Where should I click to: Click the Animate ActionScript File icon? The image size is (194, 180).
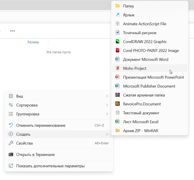pyautogui.click(x=117, y=24)
